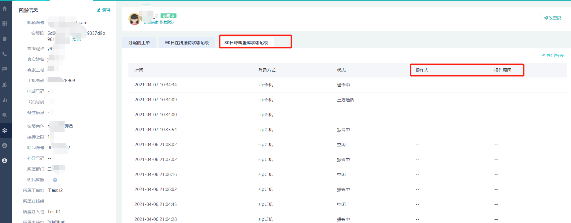Click the 修改密码 button
Viewport: 571px width, 223px height.
552,18
